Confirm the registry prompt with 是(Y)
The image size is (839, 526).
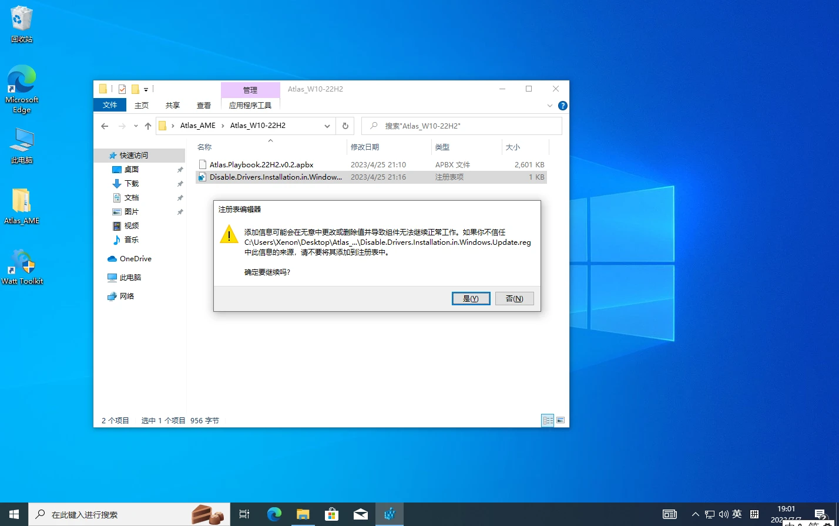click(x=471, y=298)
